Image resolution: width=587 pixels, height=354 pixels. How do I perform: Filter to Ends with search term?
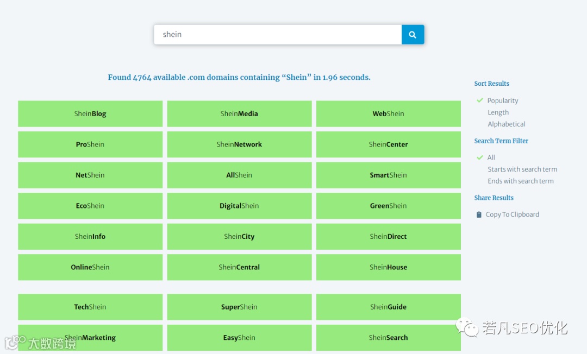(x=520, y=181)
